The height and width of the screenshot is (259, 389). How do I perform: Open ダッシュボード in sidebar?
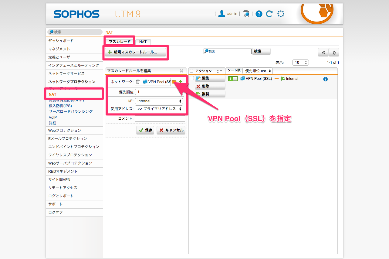[x=75, y=41]
